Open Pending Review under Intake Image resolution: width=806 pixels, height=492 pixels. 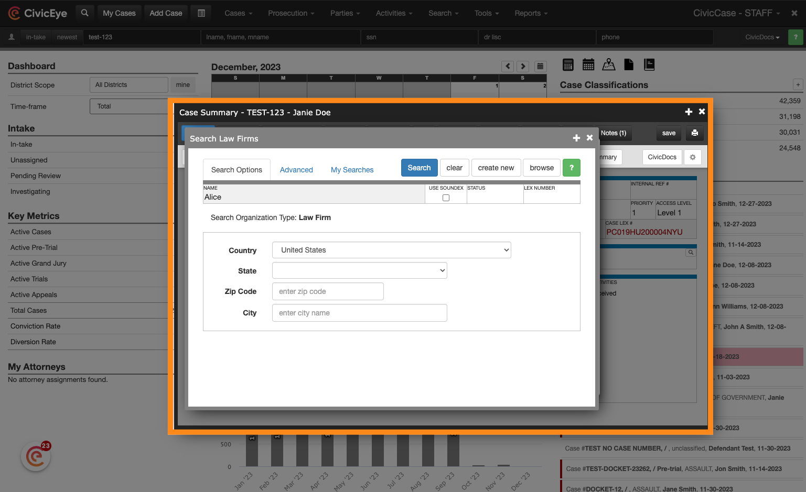36,176
